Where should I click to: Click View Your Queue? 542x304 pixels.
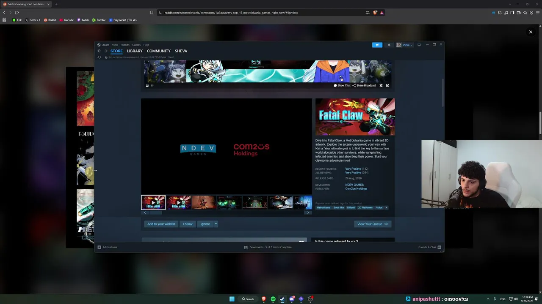click(373, 224)
